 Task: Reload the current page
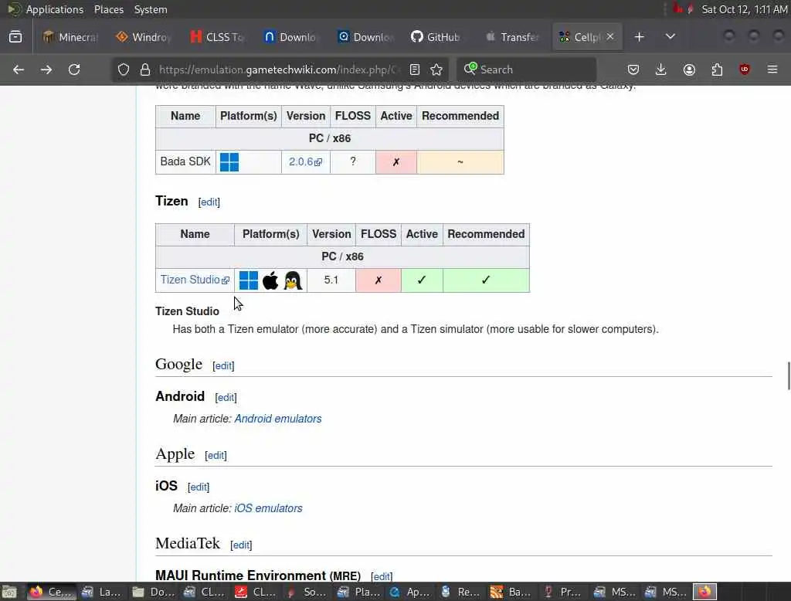coord(74,70)
